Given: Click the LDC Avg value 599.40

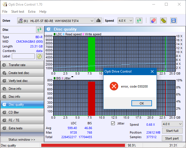Looking at the screenshot, I should [72, 128].
